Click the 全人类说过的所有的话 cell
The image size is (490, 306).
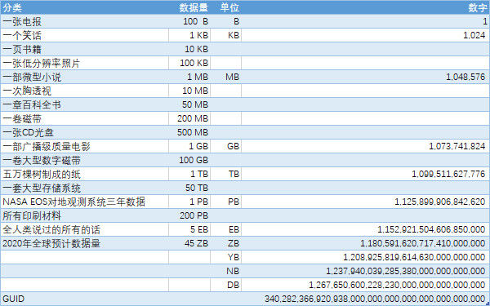[84, 229]
